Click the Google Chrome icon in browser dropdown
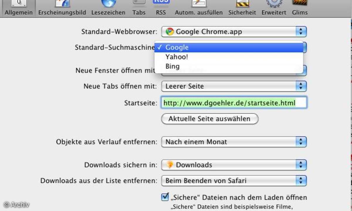The height and width of the screenshot is (211, 352). (x=169, y=32)
